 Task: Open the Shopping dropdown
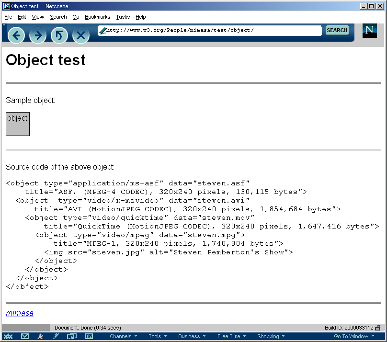[x=271, y=336]
